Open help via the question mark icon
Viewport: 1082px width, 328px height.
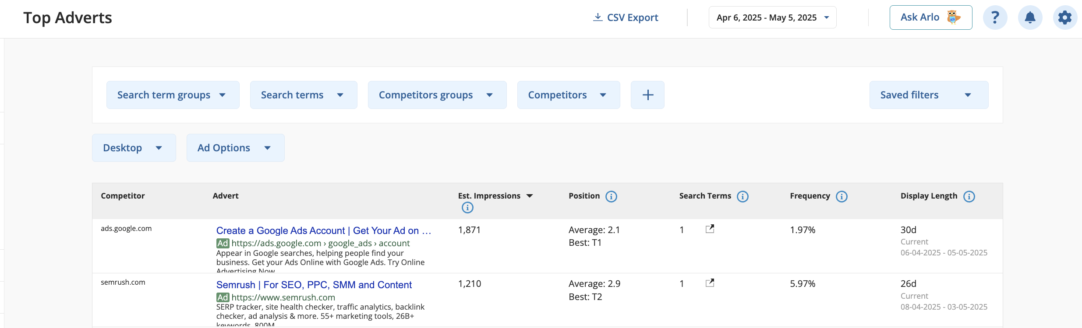(x=995, y=17)
